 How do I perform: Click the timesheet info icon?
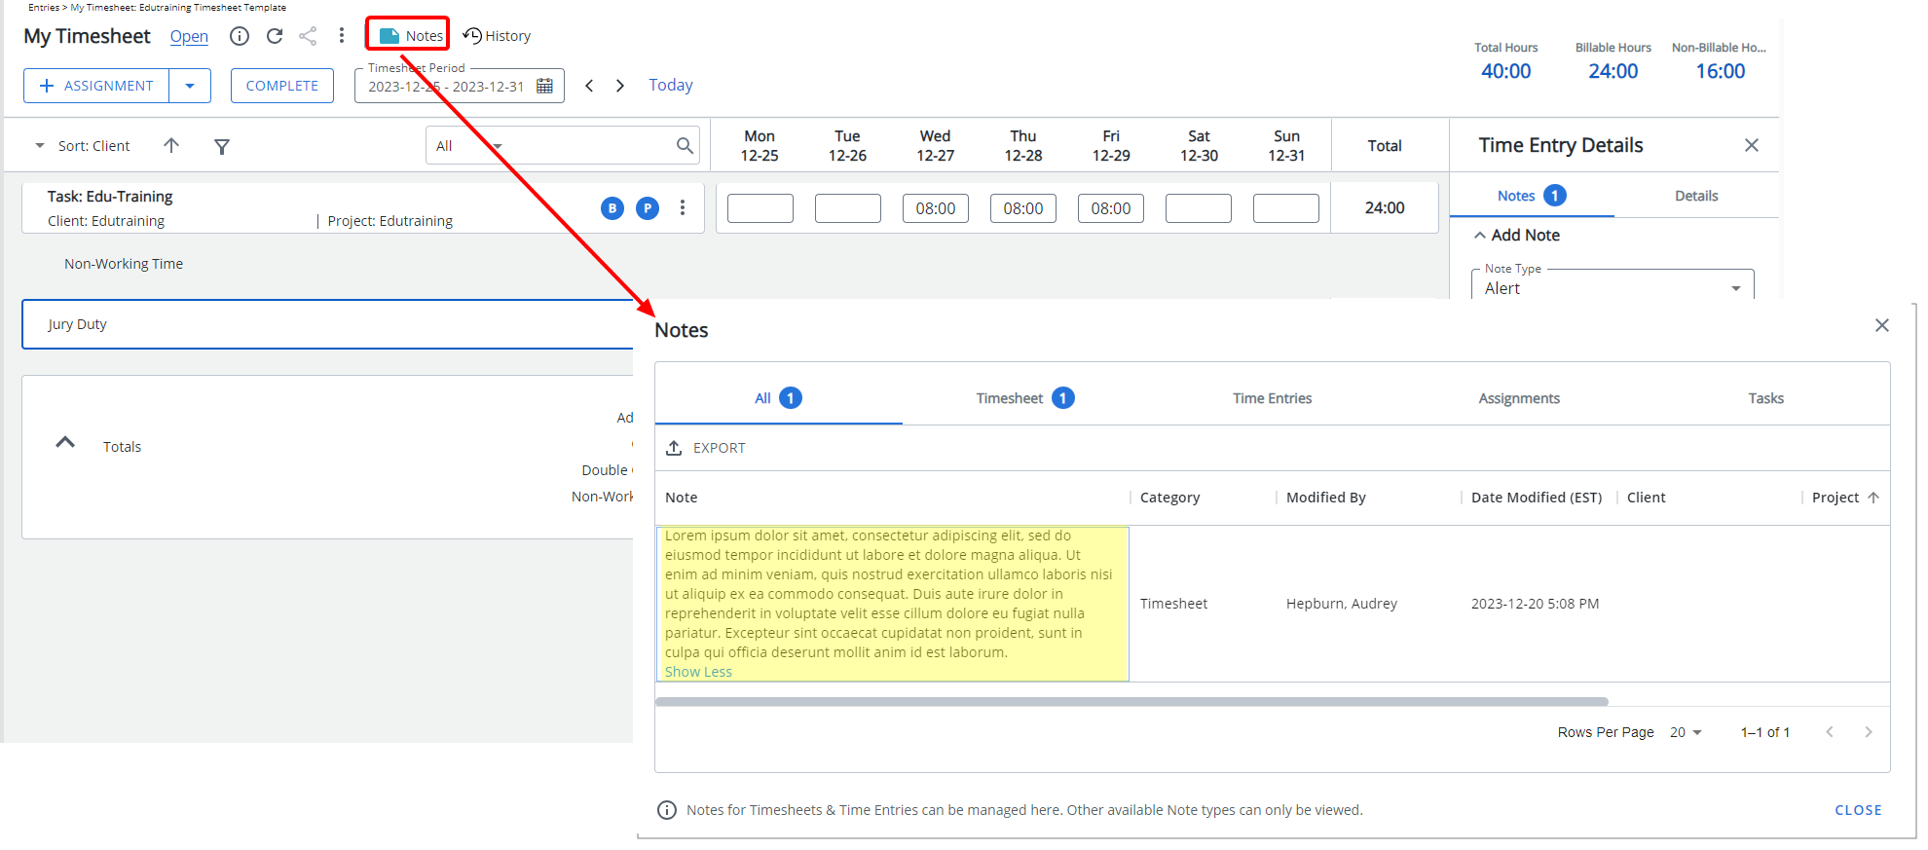click(239, 36)
